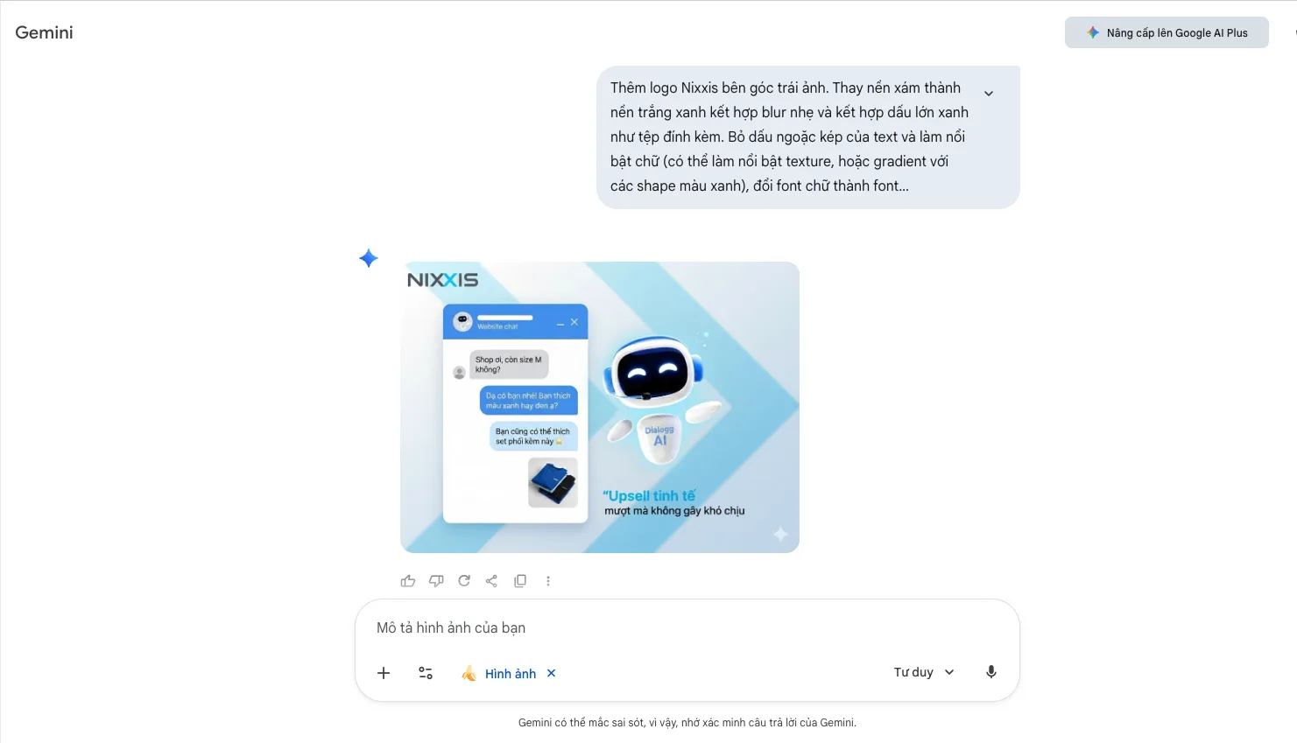Click Nâng cấp lên Google AI Plus button
1297x743 pixels.
[x=1167, y=32]
